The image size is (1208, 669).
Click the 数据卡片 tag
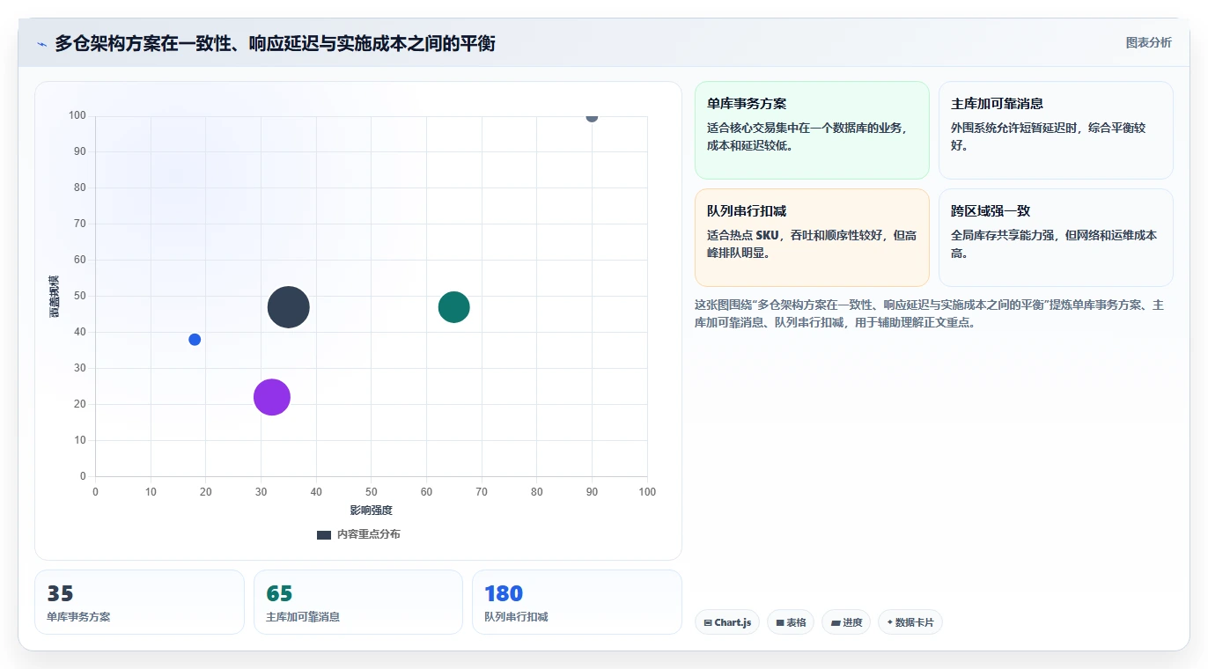(910, 622)
